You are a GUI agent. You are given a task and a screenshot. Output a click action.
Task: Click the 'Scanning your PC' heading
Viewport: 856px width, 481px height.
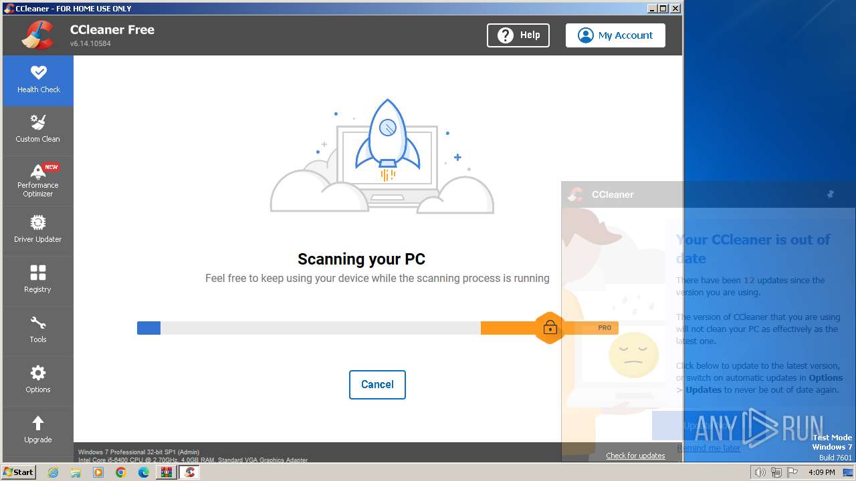361,259
